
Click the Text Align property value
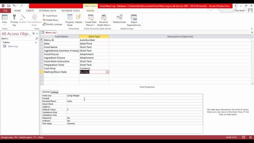click(135, 124)
